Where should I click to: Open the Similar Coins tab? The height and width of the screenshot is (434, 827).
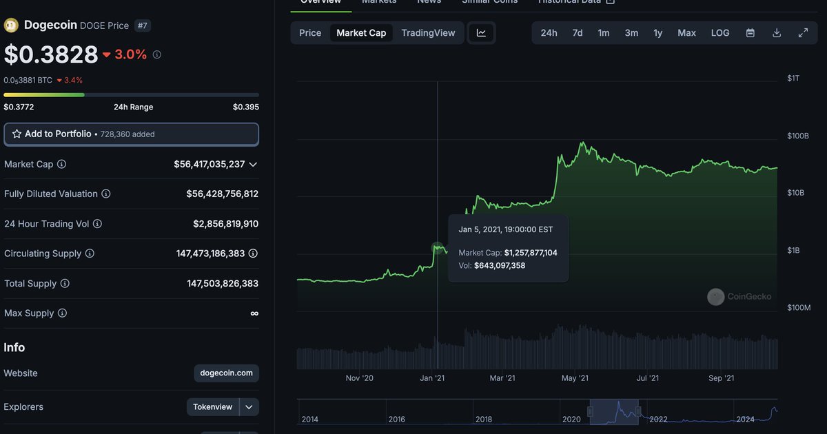click(490, 2)
